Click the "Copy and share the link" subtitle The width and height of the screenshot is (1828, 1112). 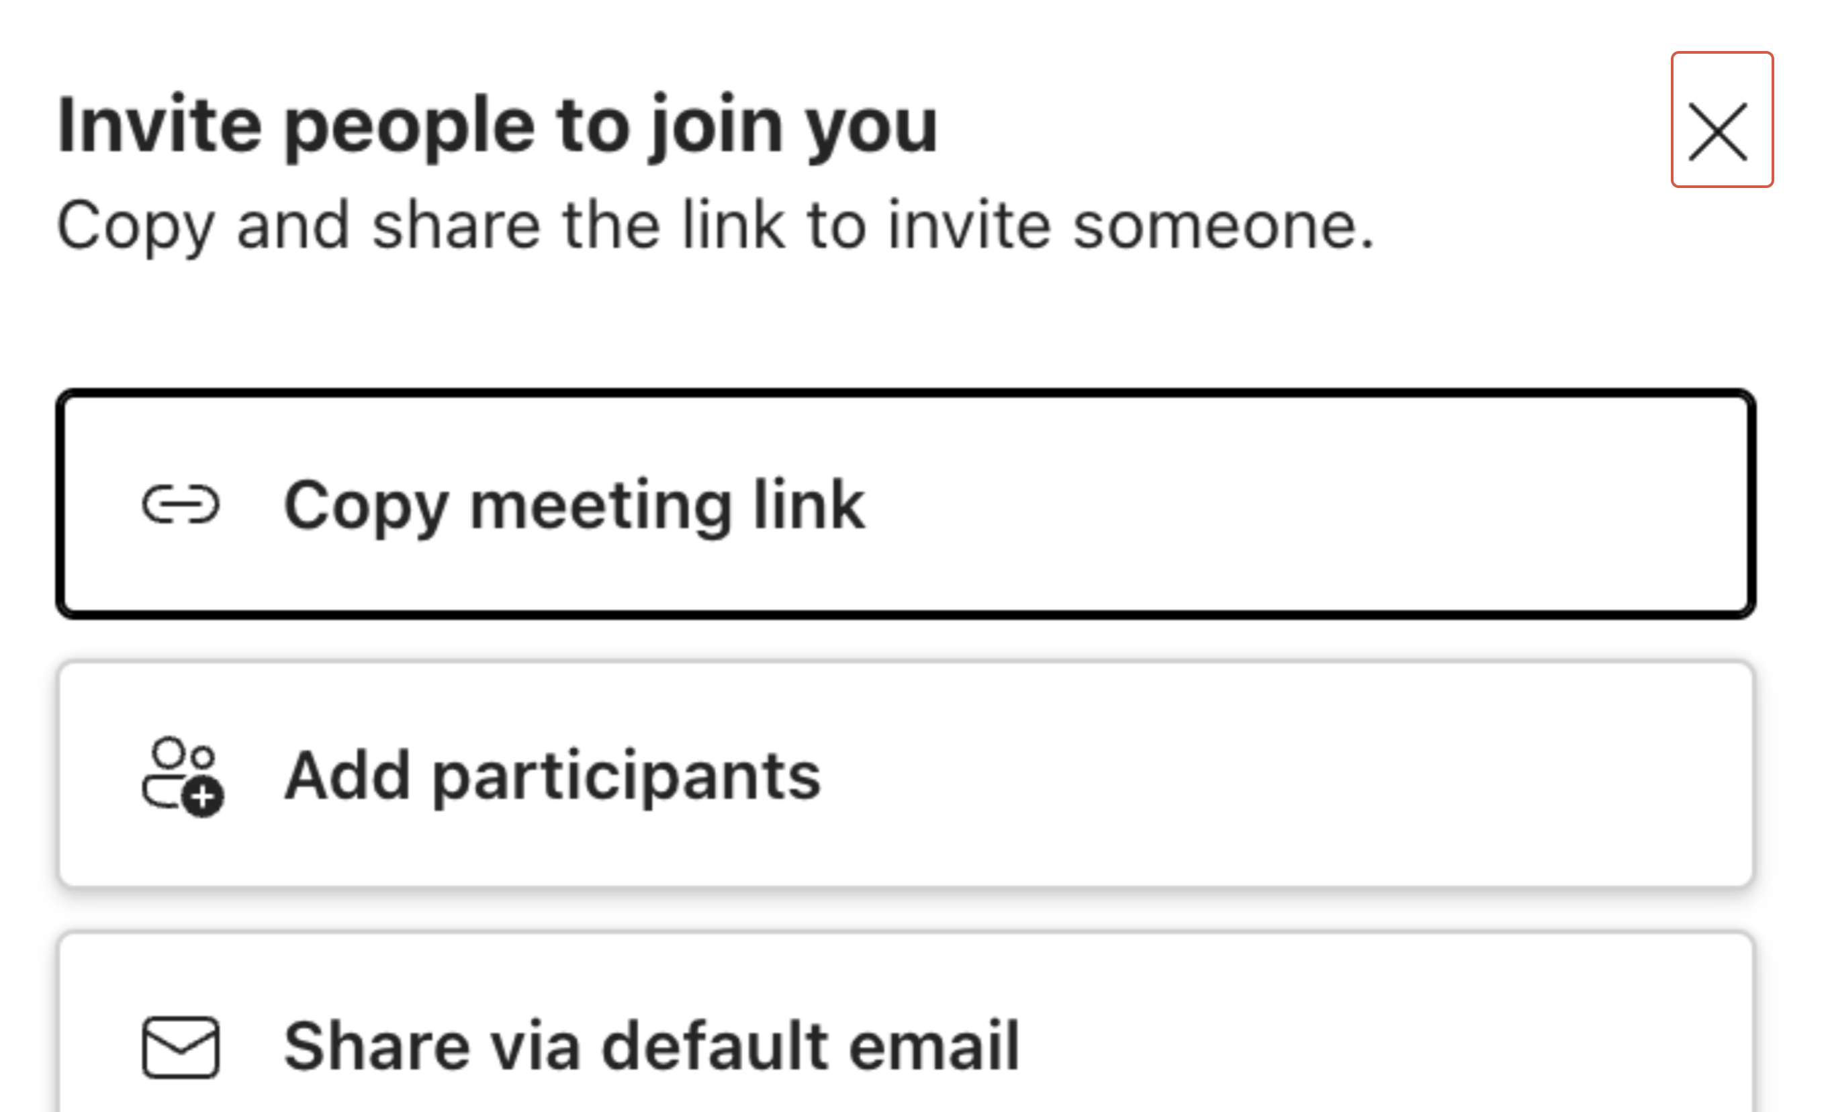(716, 225)
